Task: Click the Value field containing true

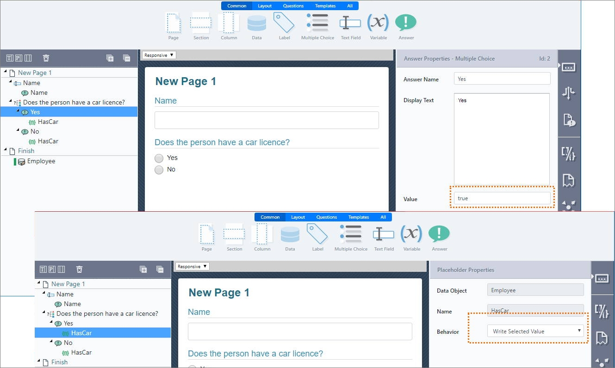Action: [x=502, y=198]
